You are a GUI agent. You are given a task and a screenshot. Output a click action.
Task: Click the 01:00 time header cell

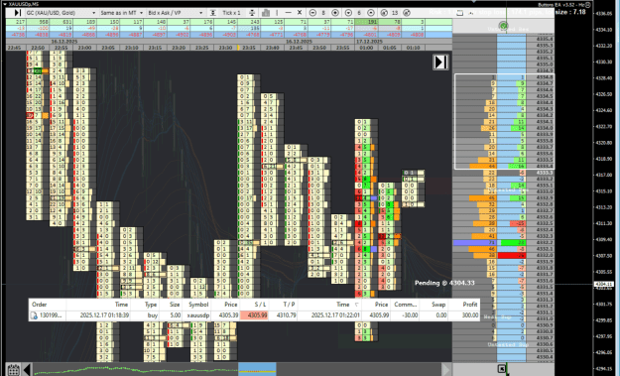(366, 48)
